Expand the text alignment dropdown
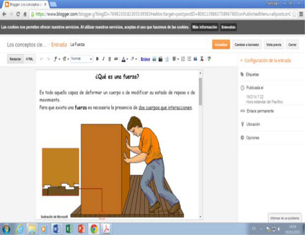Image resolution: width=305 pixels, height=235 pixels. click(175, 59)
